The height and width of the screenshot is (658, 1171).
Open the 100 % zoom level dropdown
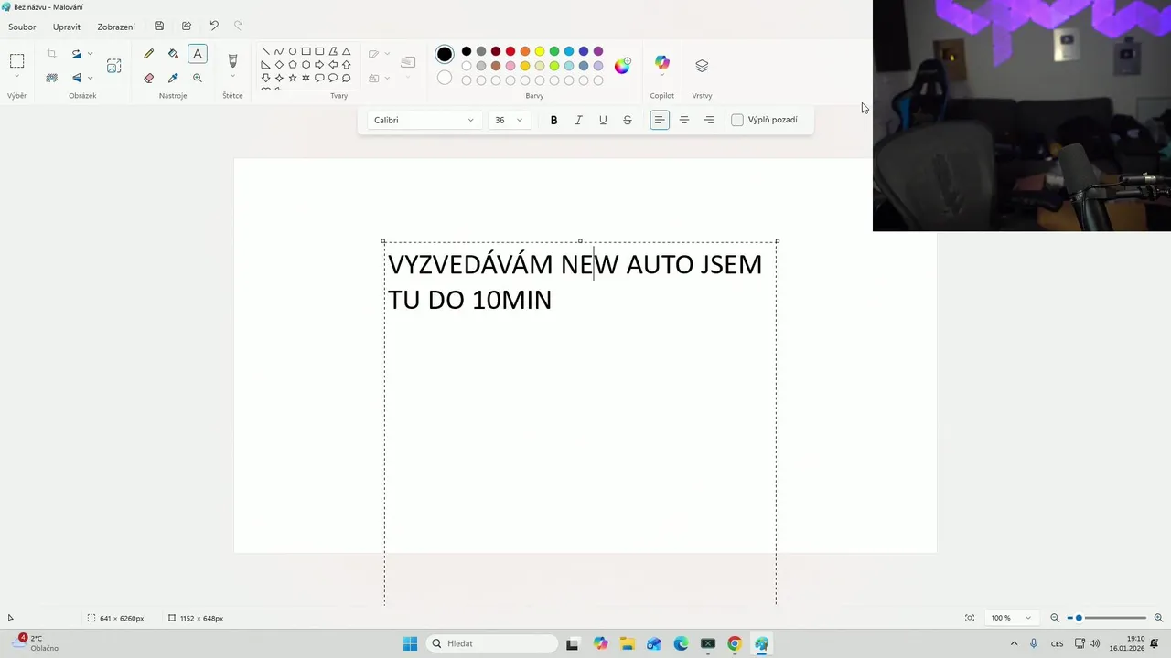click(1010, 618)
